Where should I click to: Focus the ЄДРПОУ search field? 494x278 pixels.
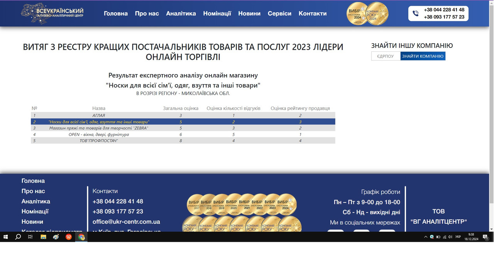pos(386,56)
